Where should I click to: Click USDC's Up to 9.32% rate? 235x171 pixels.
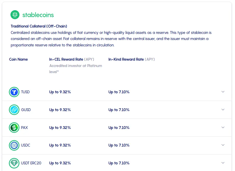tap(60, 145)
